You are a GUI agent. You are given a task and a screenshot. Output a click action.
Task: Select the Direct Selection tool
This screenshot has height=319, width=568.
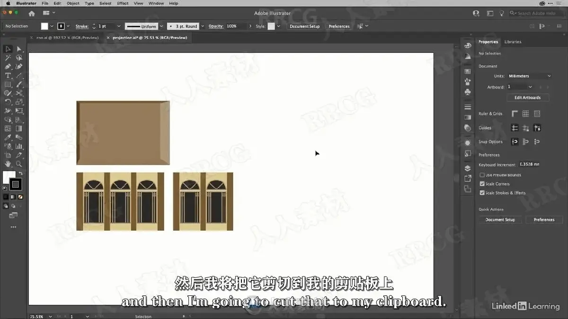(19, 49)
